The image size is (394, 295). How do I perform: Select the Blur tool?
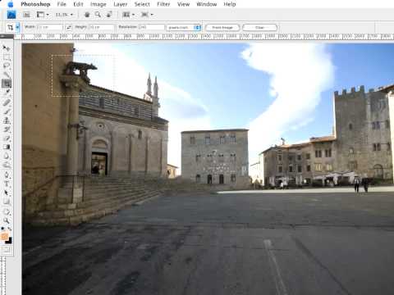pyautogui.click(x=7, y=157)
